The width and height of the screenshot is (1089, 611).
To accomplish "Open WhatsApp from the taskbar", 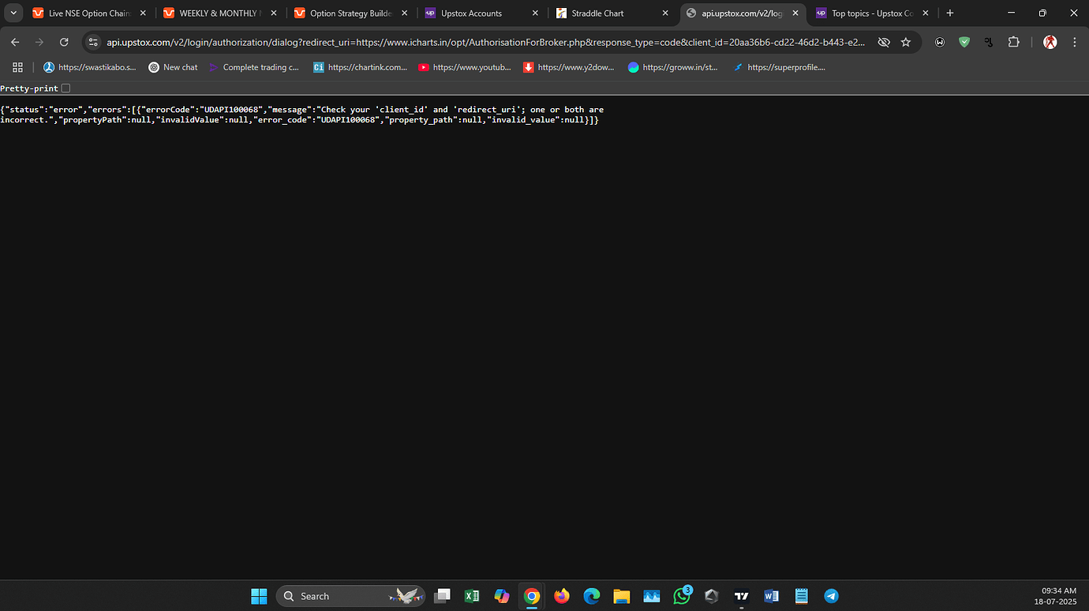I will coord(681,596).
